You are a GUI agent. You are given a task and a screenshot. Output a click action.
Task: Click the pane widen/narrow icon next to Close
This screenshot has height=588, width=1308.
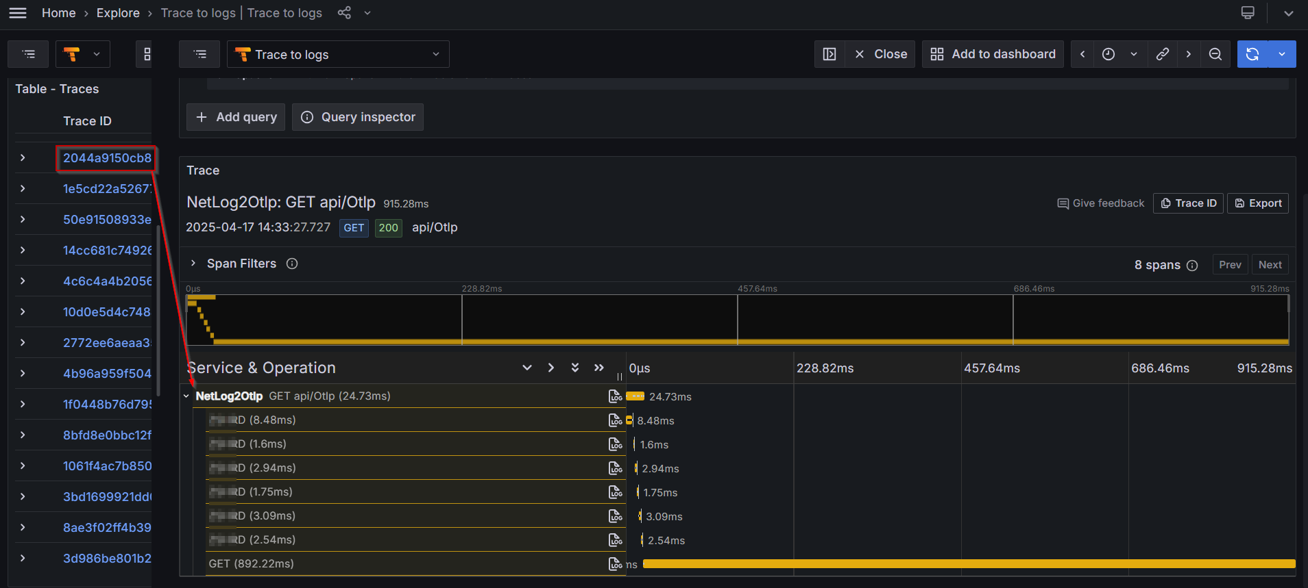point(829,54)
